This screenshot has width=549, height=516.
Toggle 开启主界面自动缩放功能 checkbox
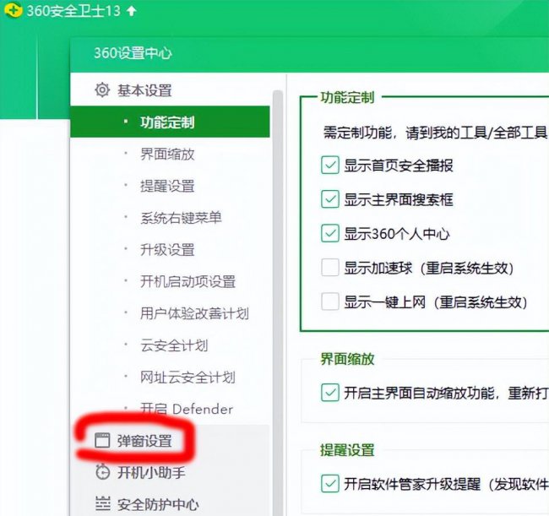click(x=329, y=393)
